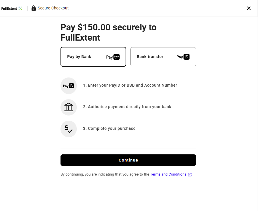
Task: Click the dollar checkmark icon beside step 3
Action: coord(68,129)
